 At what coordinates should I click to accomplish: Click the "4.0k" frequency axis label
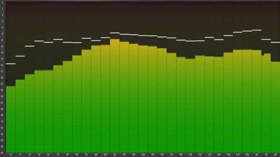219,155
